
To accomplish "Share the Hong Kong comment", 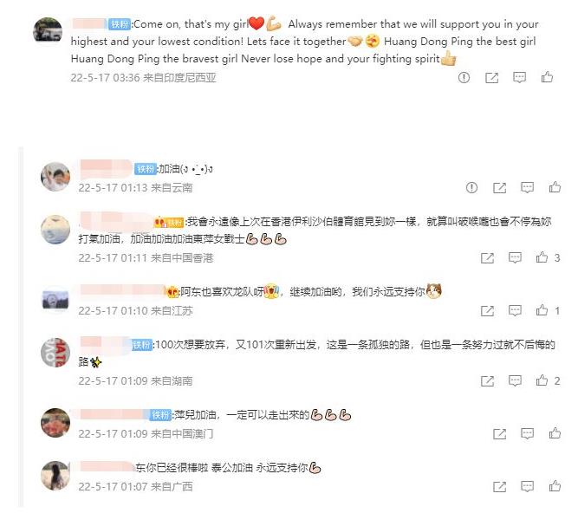I will pyautogui.click(x=487, y=258).
